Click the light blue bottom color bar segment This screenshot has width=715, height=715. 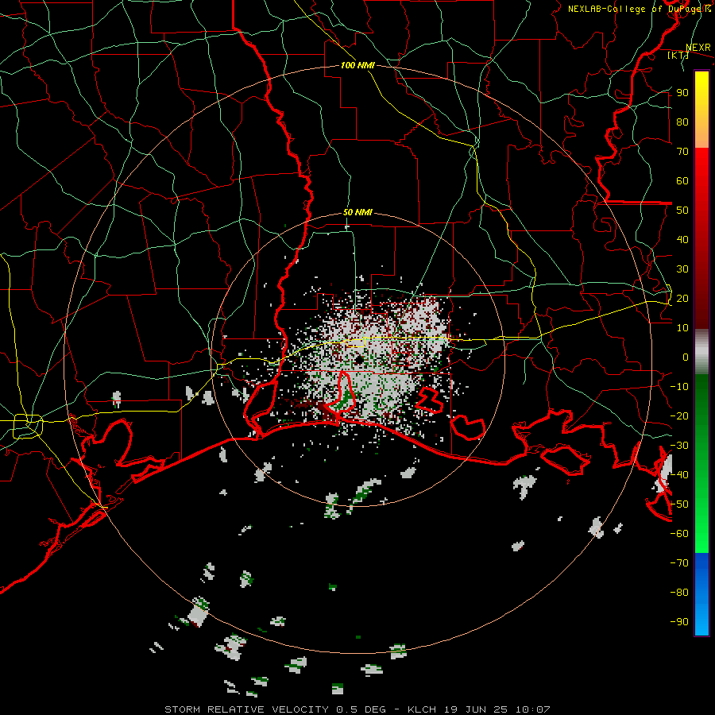[701, 620]
